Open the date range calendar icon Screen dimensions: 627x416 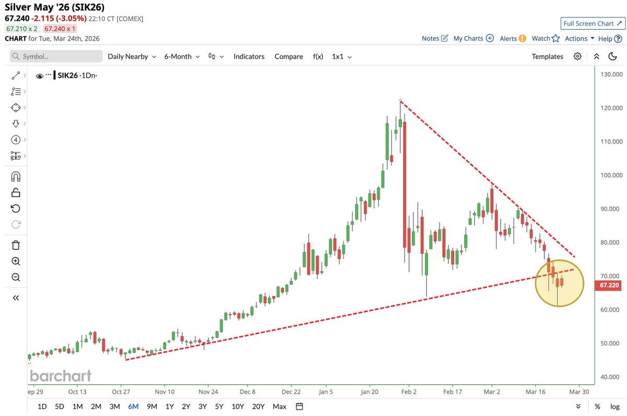pos(299,407)
